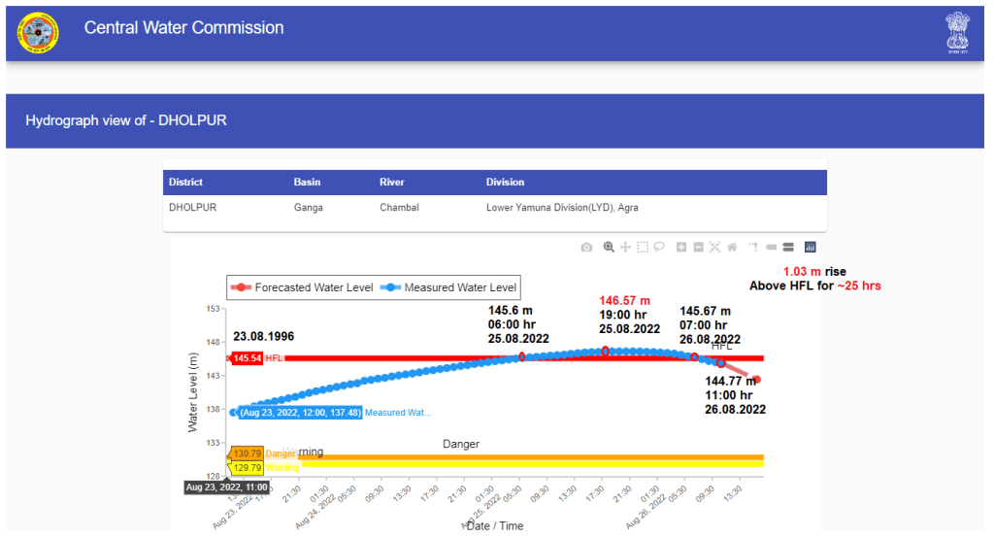This screenshot has width=994, height=538.
Task: Click the last forecast point at 144.77 m
Action: click(757, 380)
